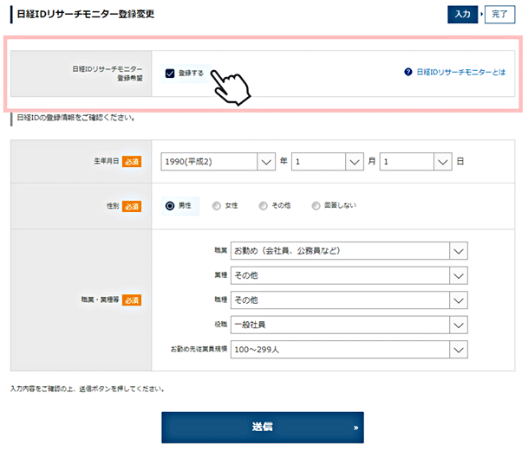
Task: Click the 必須 badge beside 生年月日
Action: pyautogui.click(x=132, y=162)
